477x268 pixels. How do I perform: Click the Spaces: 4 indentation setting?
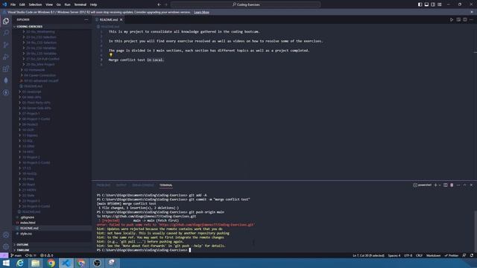[394, 255]
